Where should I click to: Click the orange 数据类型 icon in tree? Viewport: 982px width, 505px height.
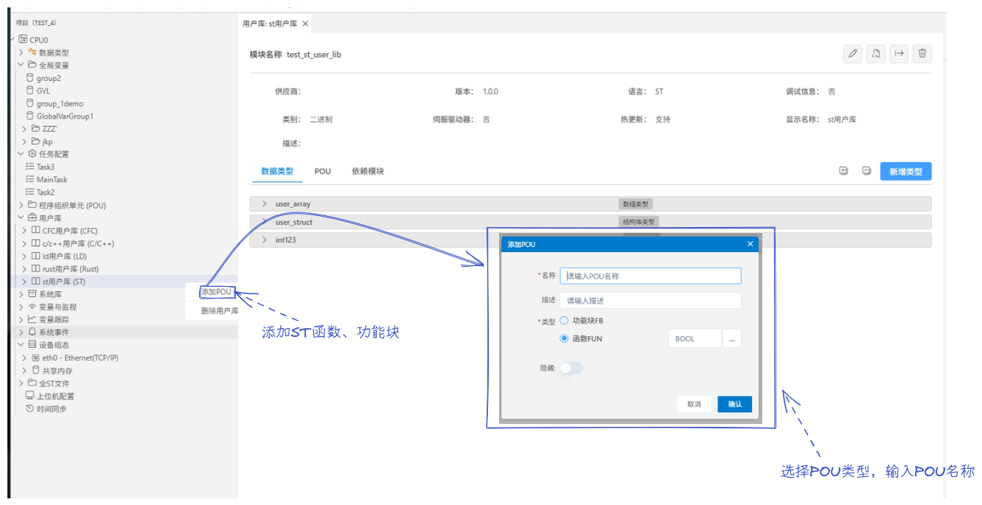(32, 52)
